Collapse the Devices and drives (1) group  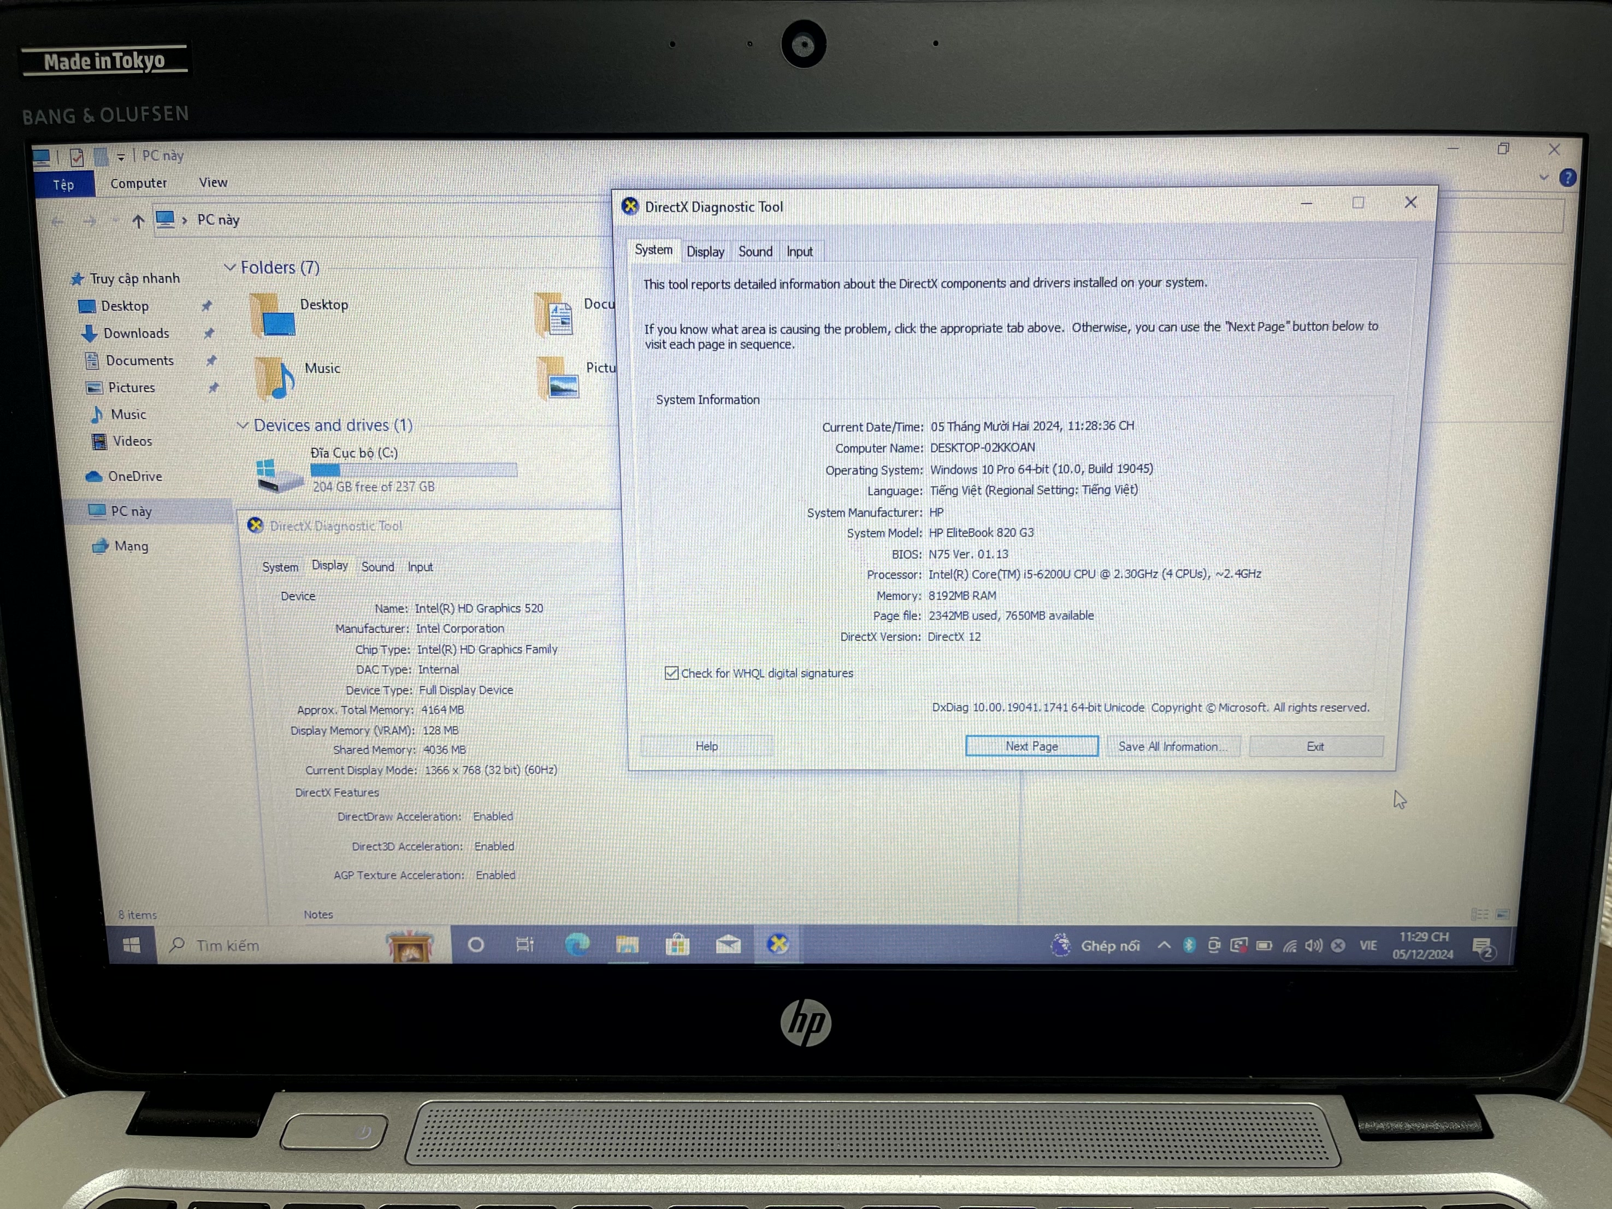pos(243,425)
